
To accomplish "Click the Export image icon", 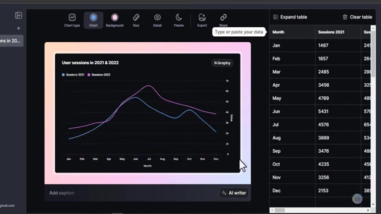I will click(202, 20).
